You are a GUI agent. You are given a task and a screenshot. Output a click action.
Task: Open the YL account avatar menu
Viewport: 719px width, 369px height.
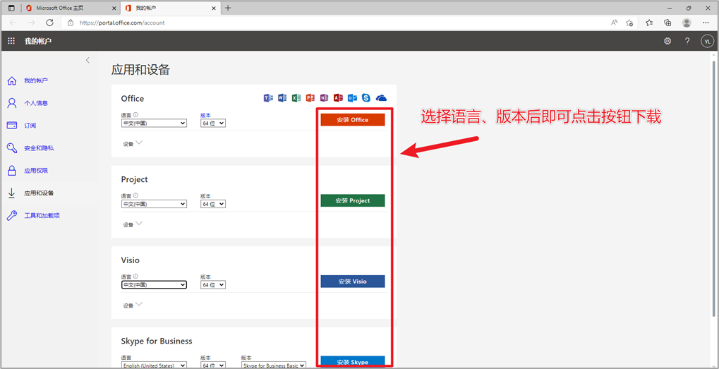point(707,42)
